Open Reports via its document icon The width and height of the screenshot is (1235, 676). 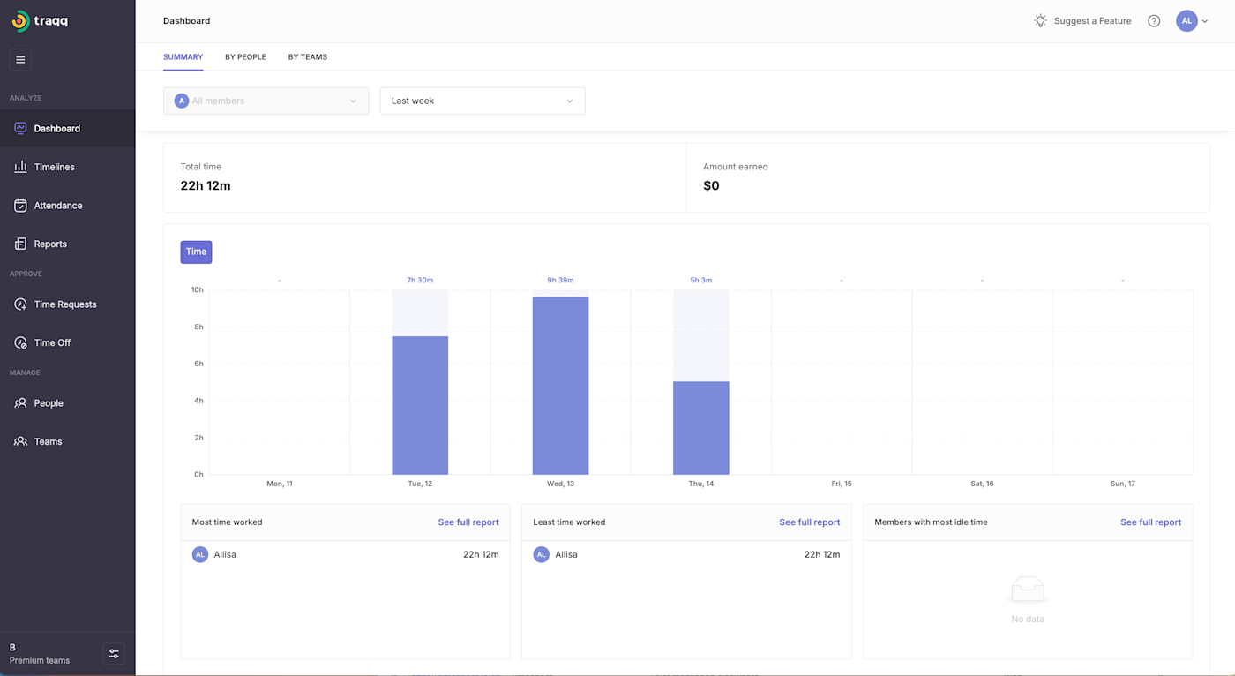coord(20,244)
